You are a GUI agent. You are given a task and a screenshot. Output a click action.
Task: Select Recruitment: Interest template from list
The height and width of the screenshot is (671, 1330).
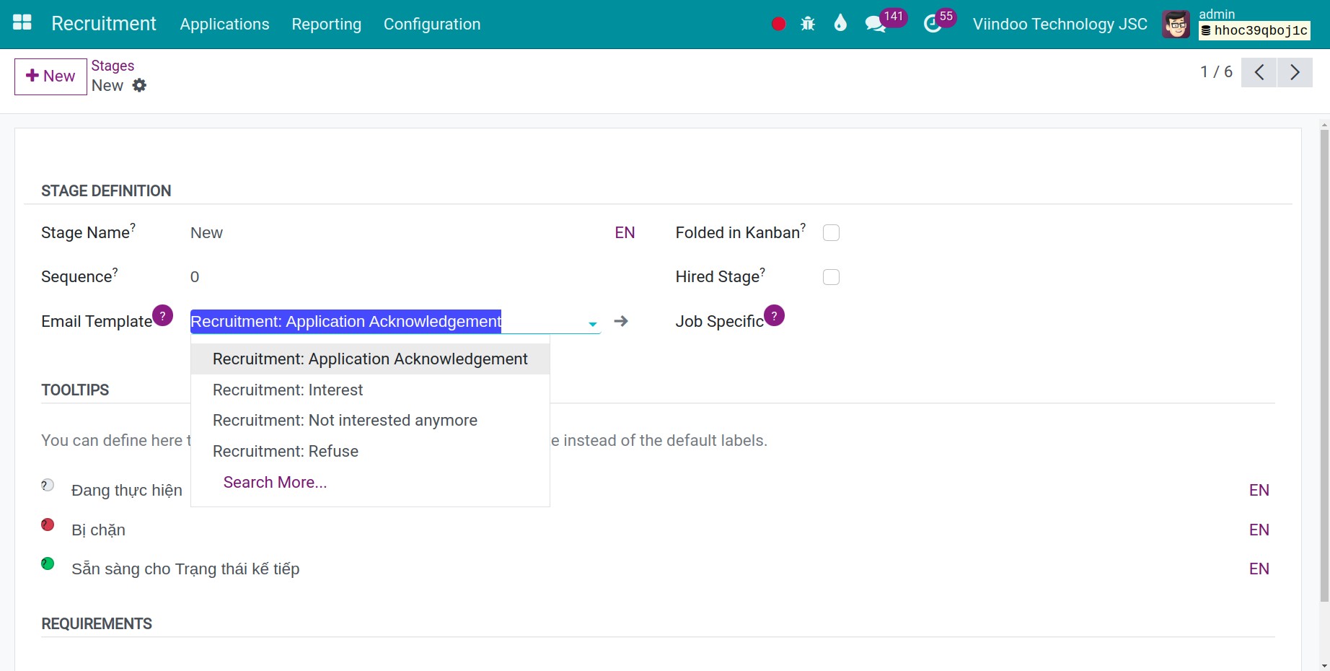pyautogui.click(x=288, y=390)
